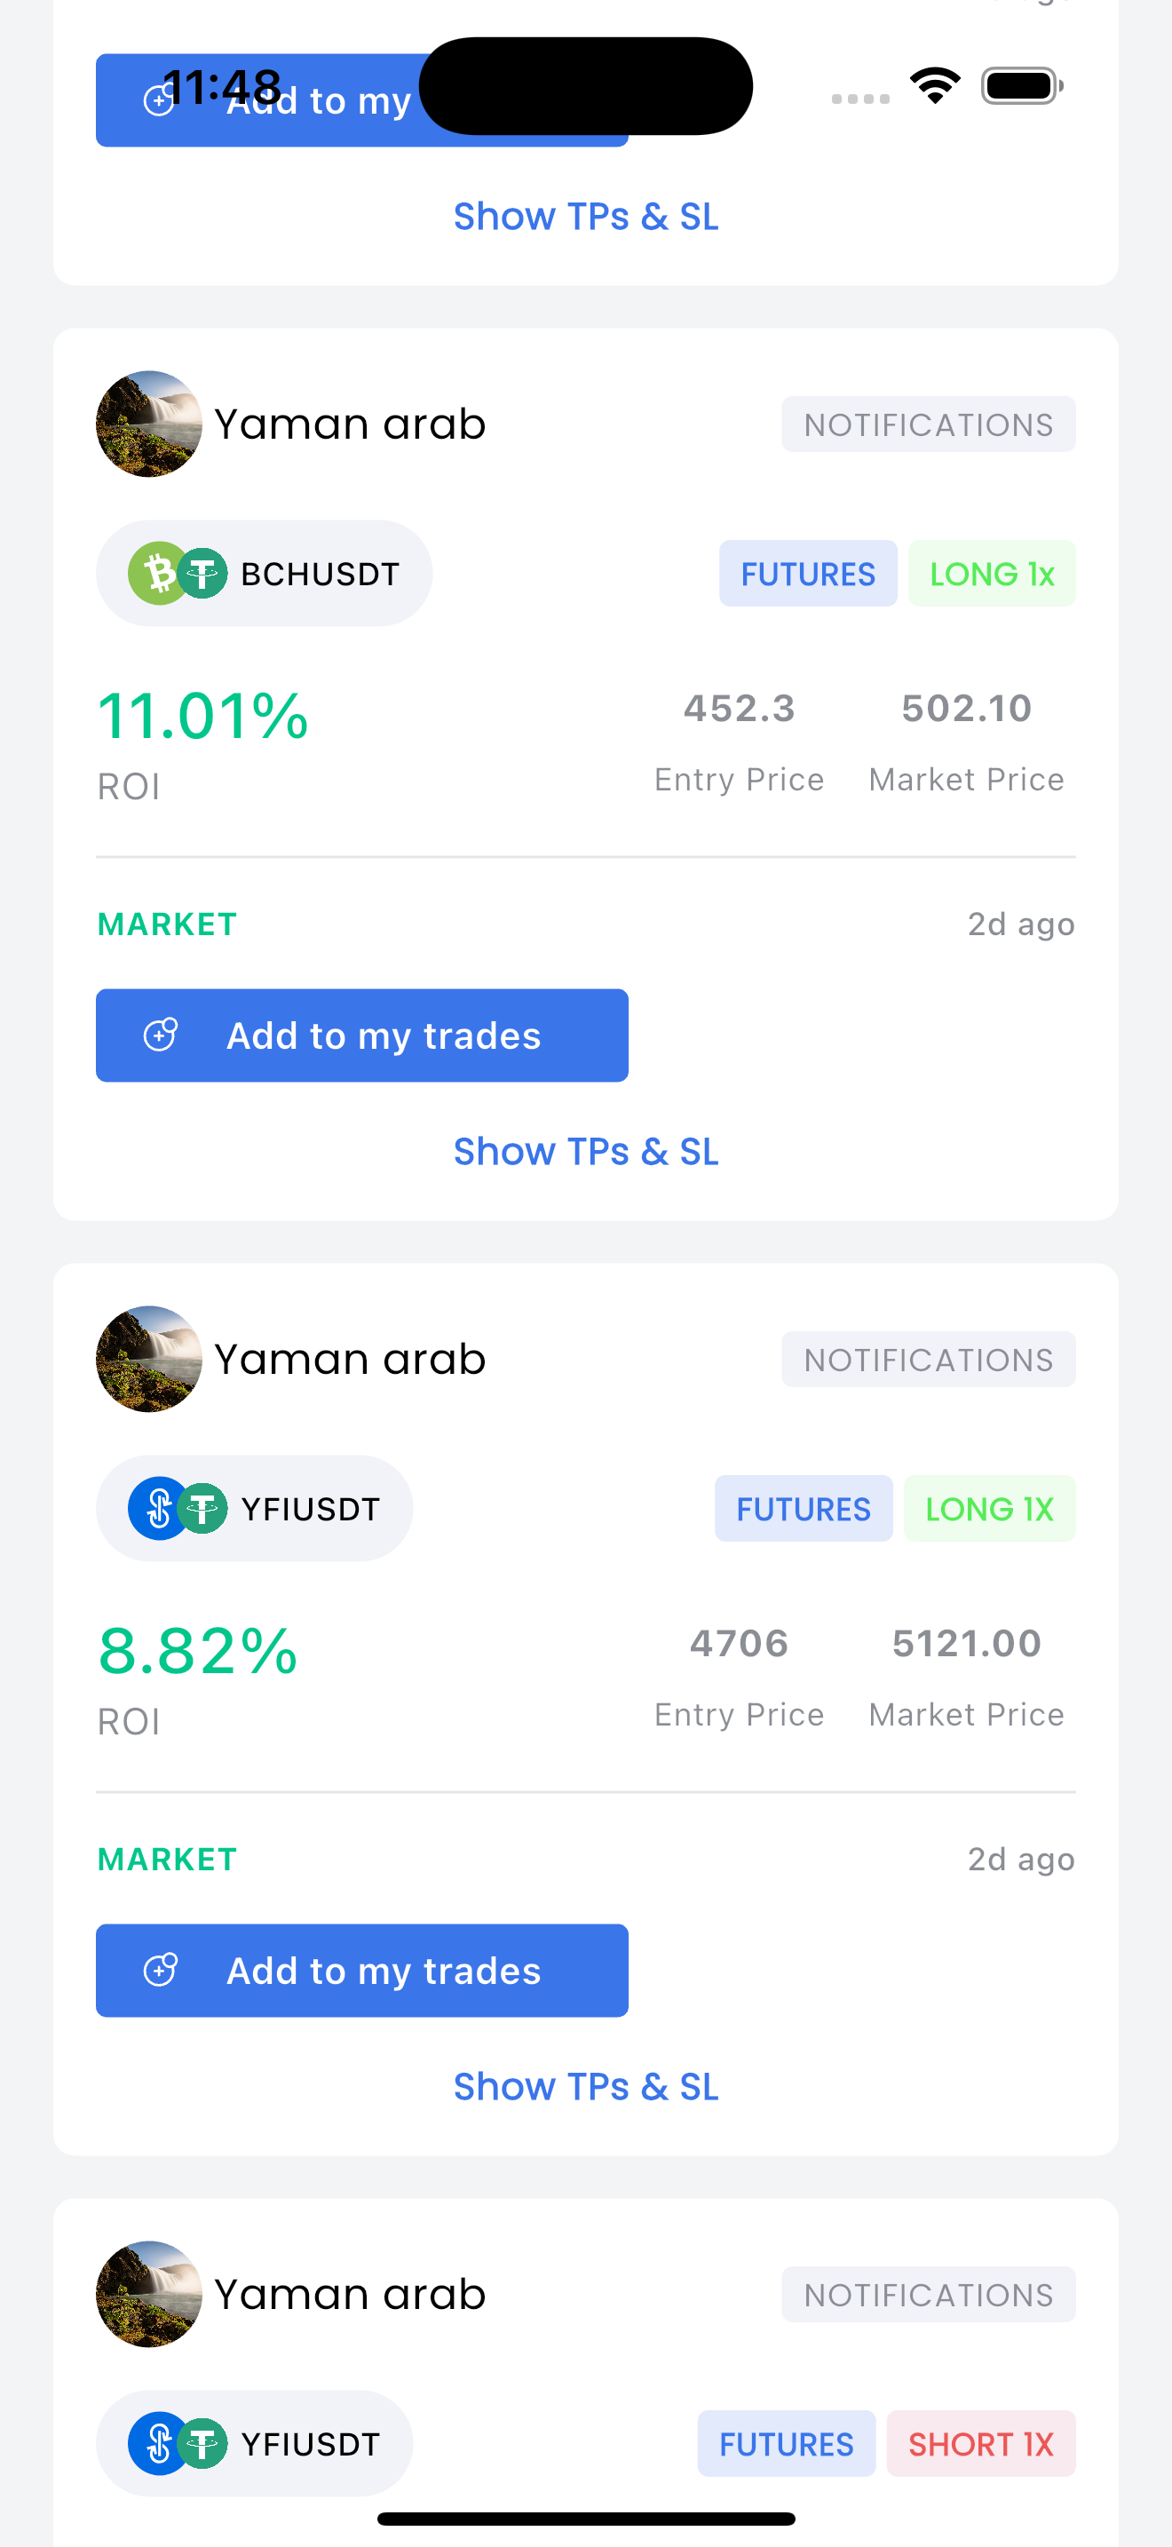Expand Show TPs & SL on the top card
This screenshot has height=2547, width=1172.
coord(586,217)
